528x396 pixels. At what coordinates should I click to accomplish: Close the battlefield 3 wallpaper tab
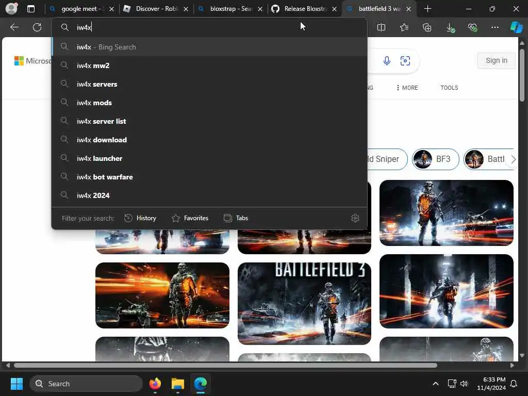408,9
